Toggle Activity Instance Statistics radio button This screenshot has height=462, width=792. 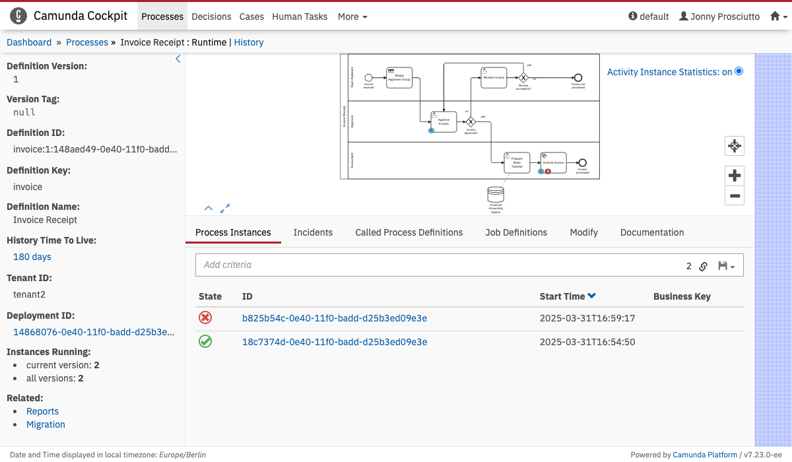point(739,71)
